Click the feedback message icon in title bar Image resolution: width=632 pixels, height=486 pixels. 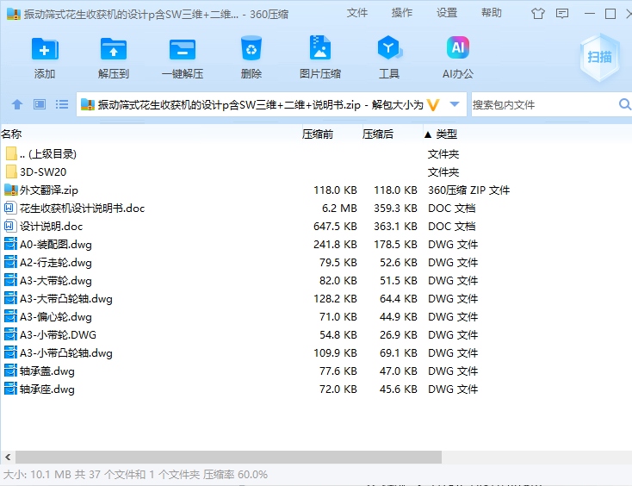[562, 14]
